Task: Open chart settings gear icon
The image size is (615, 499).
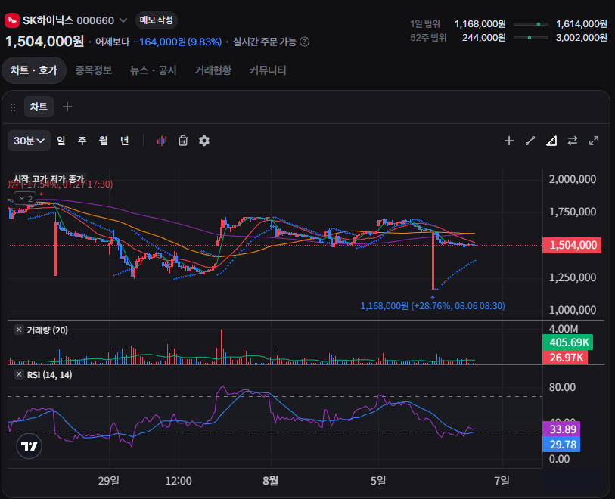Action: click(x=204, y=141)
